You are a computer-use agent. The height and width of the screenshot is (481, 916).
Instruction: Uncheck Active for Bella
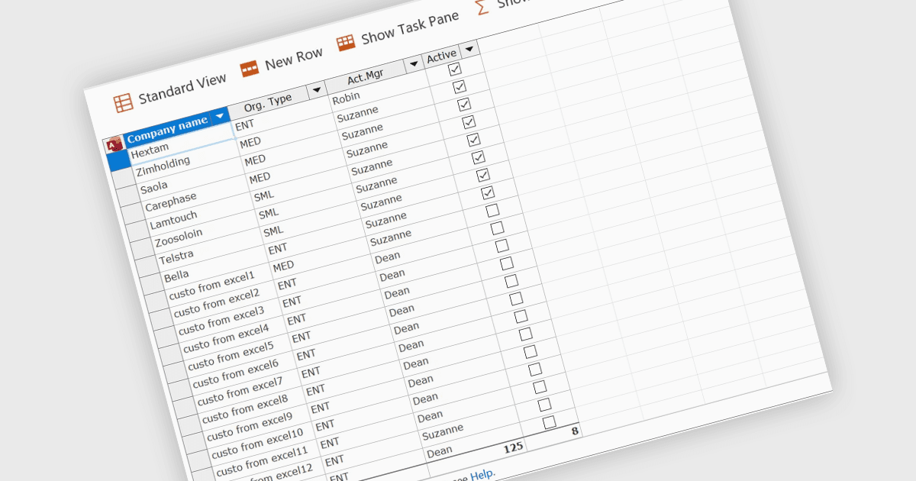point(488,192)
